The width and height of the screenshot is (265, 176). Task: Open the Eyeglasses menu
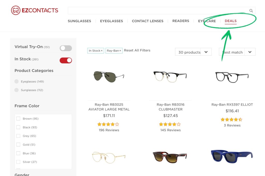point(111,21)
